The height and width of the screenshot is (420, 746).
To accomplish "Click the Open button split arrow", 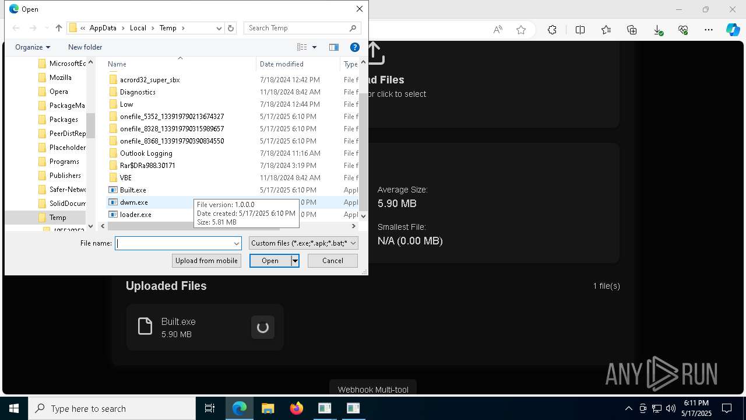I will (295, 261).
